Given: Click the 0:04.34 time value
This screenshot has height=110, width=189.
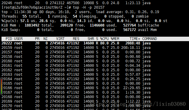Looking at the screenshot, I should pyautogui.click(x=133, y=66).
